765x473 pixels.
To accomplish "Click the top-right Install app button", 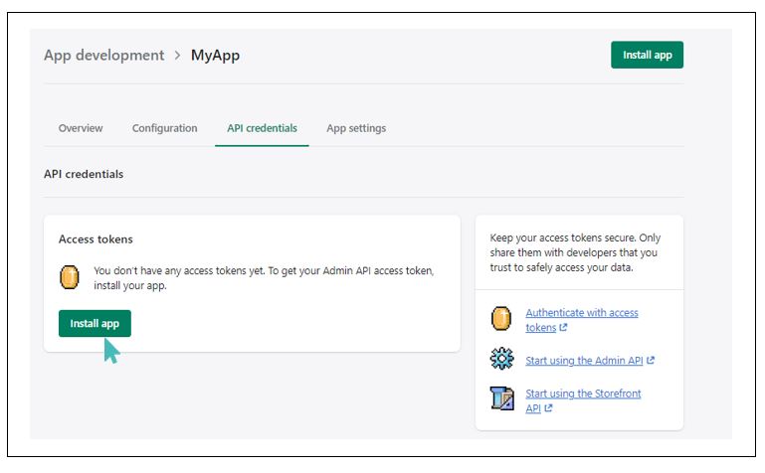I will [647, 55].
